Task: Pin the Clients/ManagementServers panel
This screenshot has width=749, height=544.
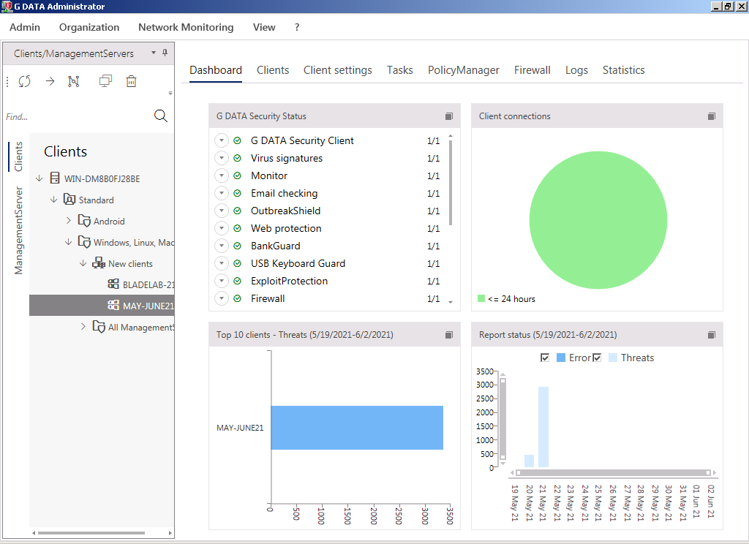Action: (165, 53)
